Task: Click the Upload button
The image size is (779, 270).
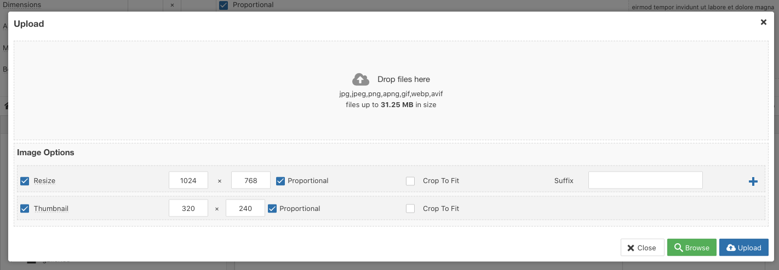Action: point(744,248)
